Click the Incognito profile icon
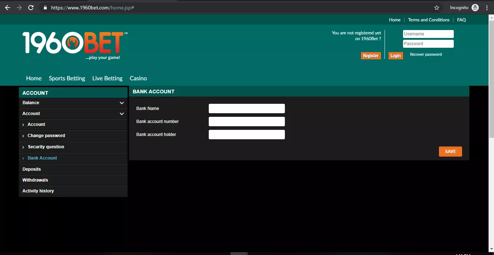 coord(475,8)
